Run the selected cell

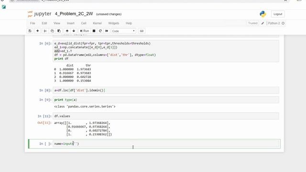84,31
